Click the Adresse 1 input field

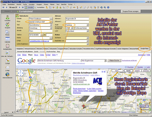pyautogui.click(x=77, y=19)
